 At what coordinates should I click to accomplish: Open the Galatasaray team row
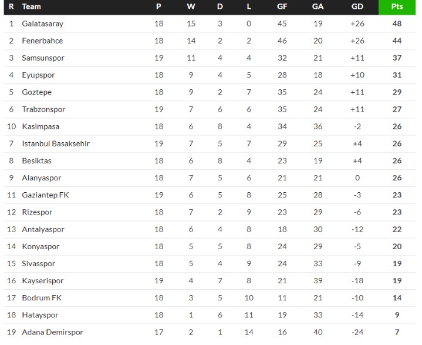210,24
